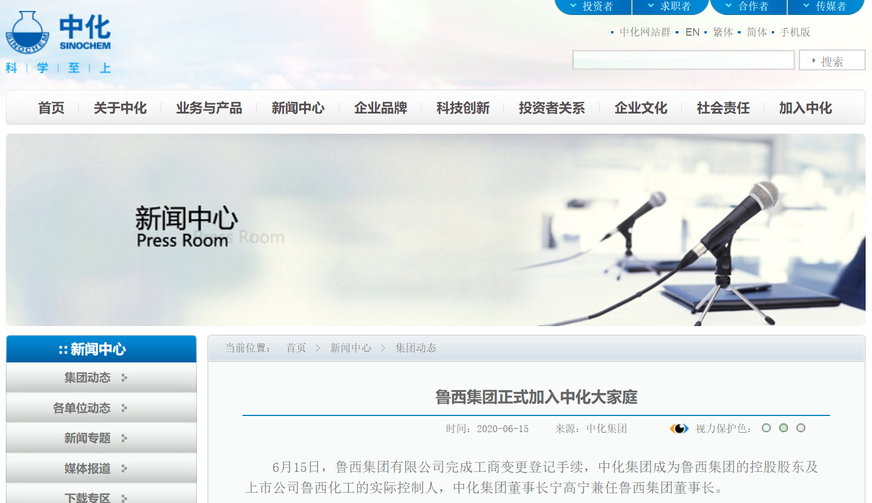Click the eye icon beside 视力保护色

[x=679, y=429]
